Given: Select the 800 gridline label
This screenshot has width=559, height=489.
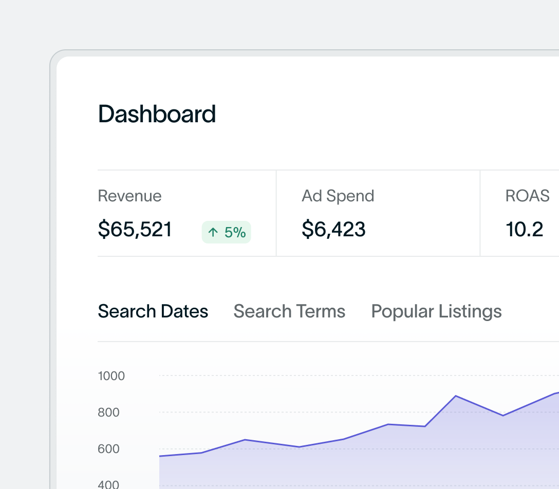Looking at the screenshot, I should pos(108,412).
